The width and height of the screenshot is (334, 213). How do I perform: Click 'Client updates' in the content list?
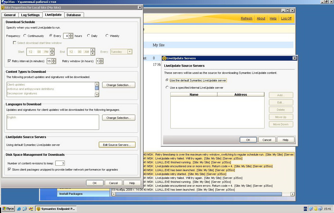(16, 85)
